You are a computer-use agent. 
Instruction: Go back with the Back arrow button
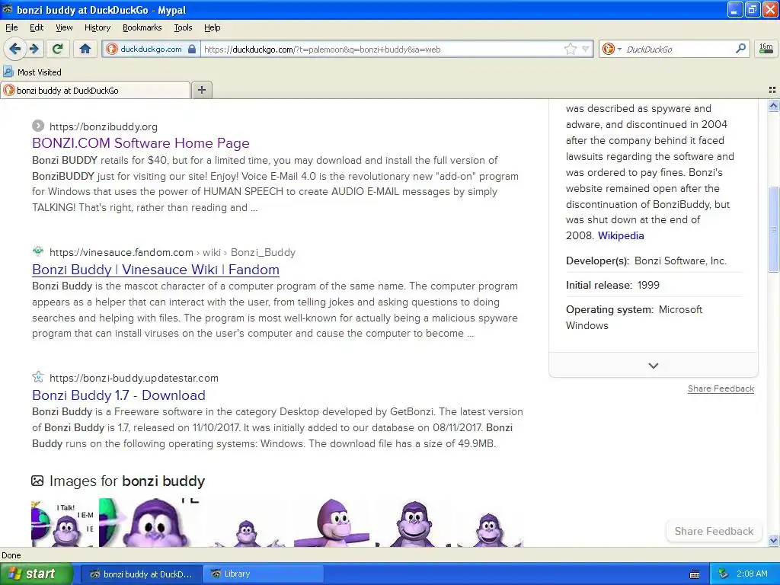[14, 49]
